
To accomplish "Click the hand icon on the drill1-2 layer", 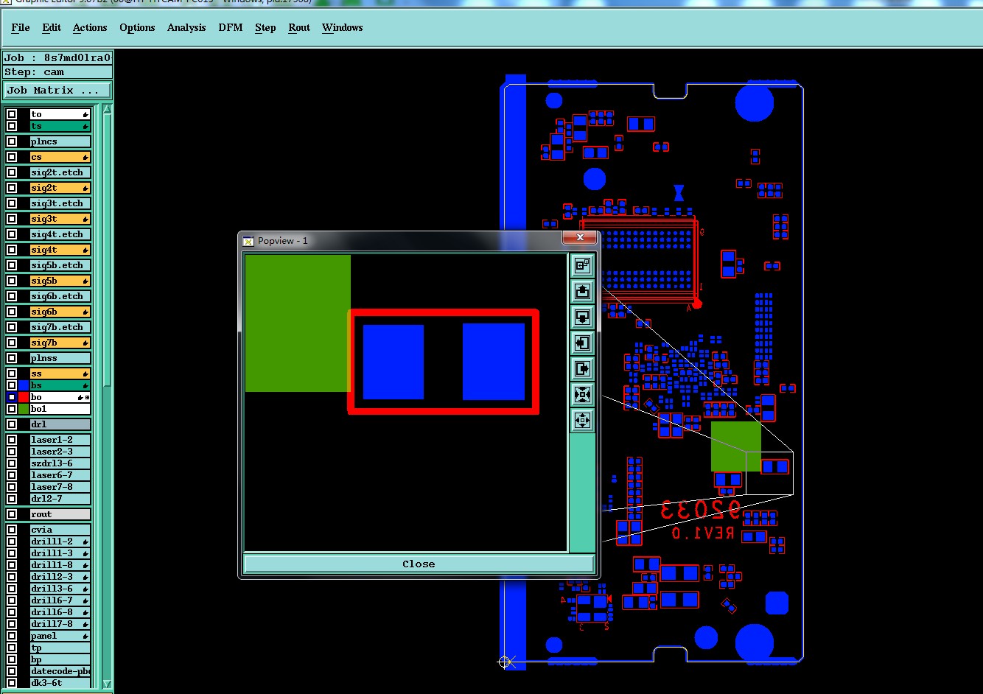I will tap(85, 541).
